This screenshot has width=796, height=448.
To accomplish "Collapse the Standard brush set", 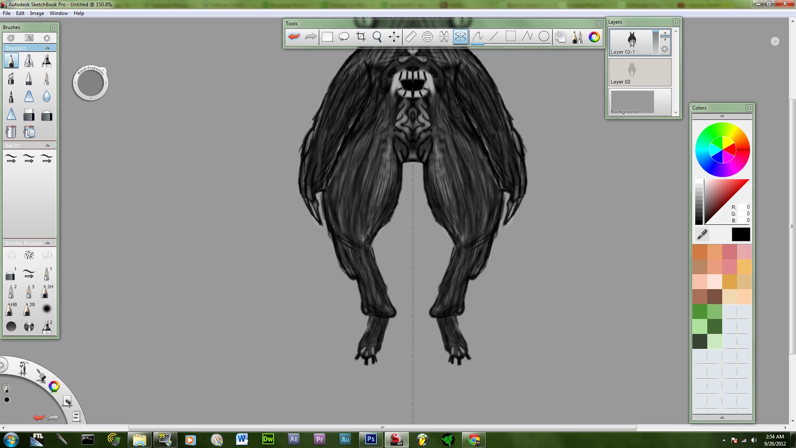I will 47,48.
